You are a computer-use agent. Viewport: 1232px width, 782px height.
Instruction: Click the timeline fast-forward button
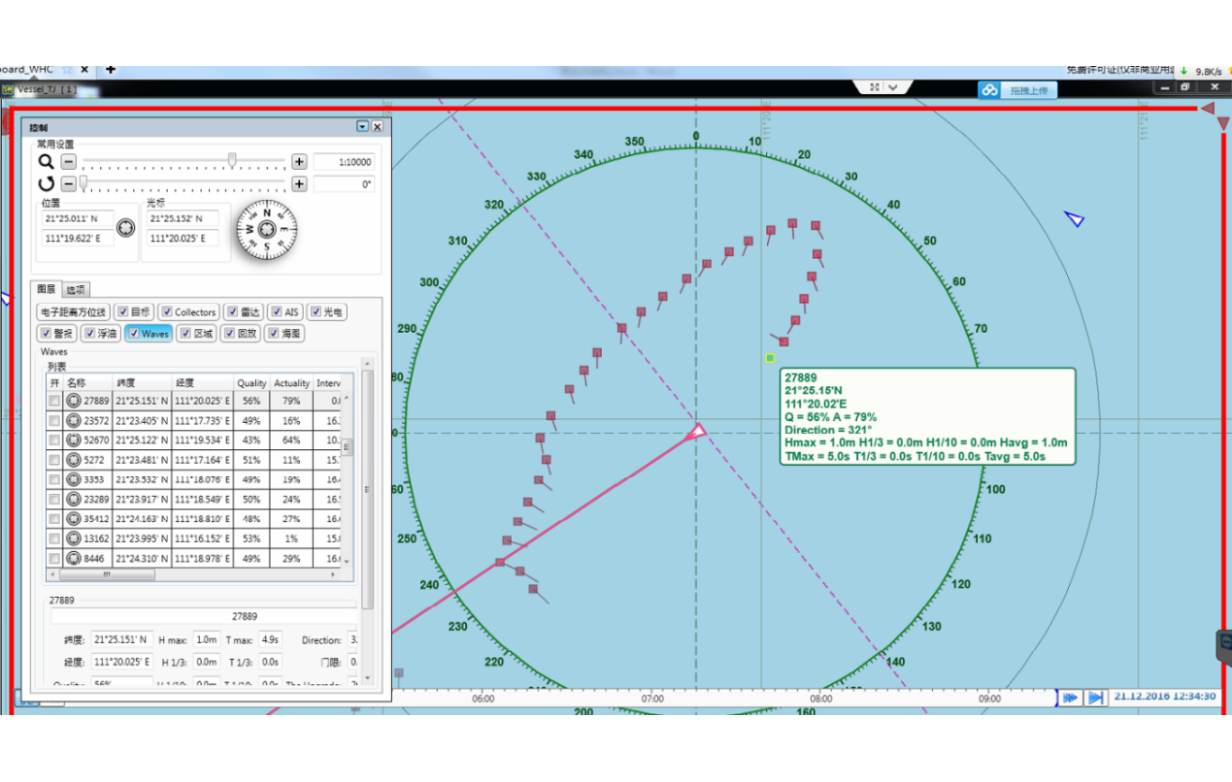point(1070,698)
